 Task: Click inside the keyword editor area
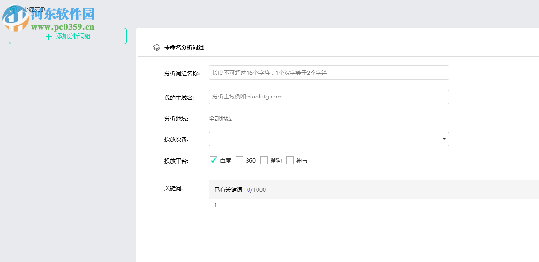pos(378,231)
